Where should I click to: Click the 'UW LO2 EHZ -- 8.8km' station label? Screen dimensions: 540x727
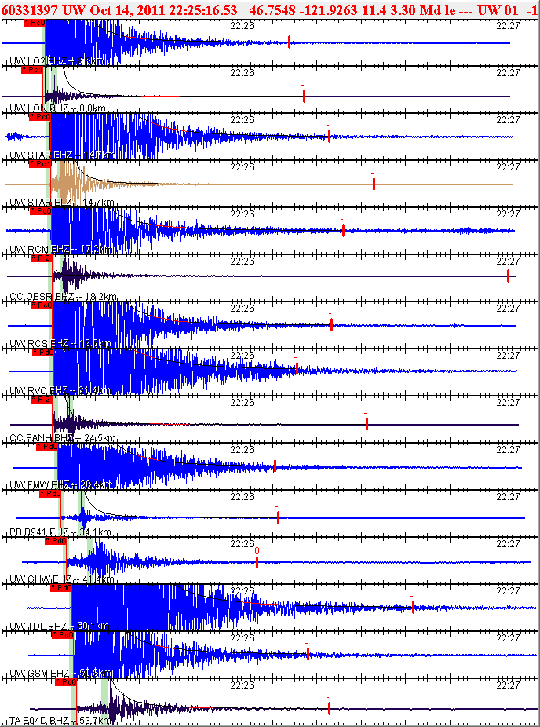(x=57, y=60)
